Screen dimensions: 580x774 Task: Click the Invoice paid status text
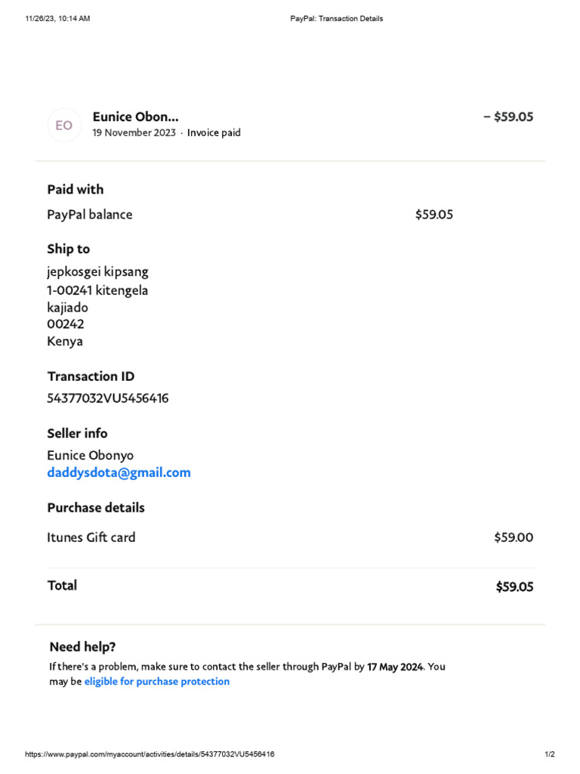point(214,133)
